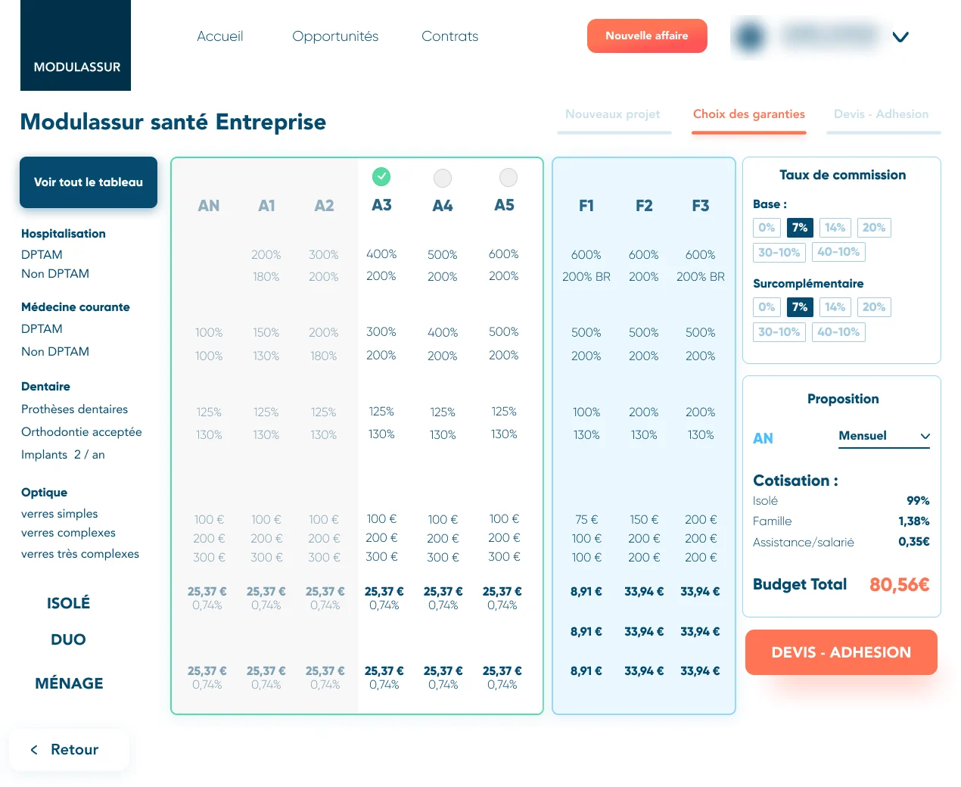The width and height of the screenshot is (961, 787).
Task: Set Surcomplémentaire commission to 14%
Action: point(835,307)
